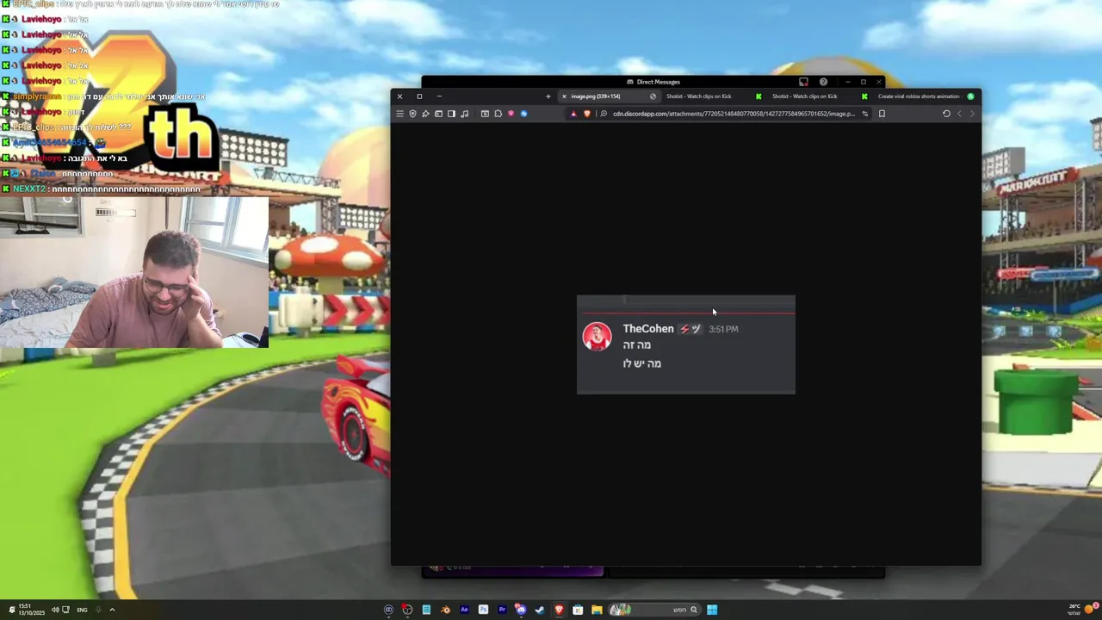Open Photoshop from taskbar
This screenshot has width=1102, height=620.
483,610
